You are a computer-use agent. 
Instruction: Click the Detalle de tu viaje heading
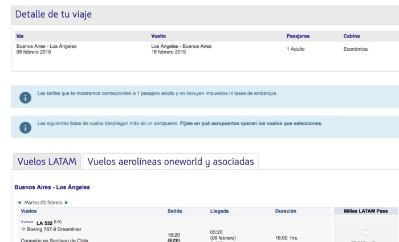[53, 15]
